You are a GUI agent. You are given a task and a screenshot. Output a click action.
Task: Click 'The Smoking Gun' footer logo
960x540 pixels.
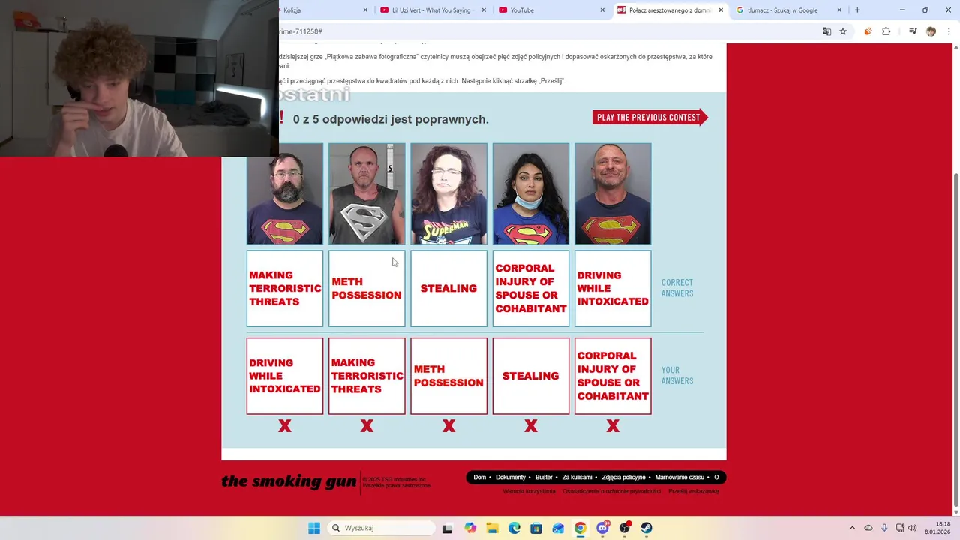point(289,481)
